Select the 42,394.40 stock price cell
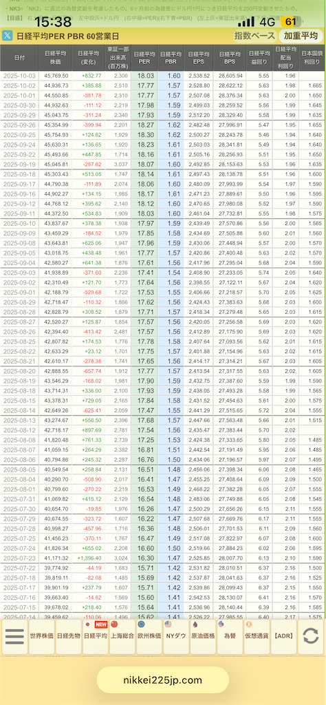The image size is (326, 705). point(56,331)
